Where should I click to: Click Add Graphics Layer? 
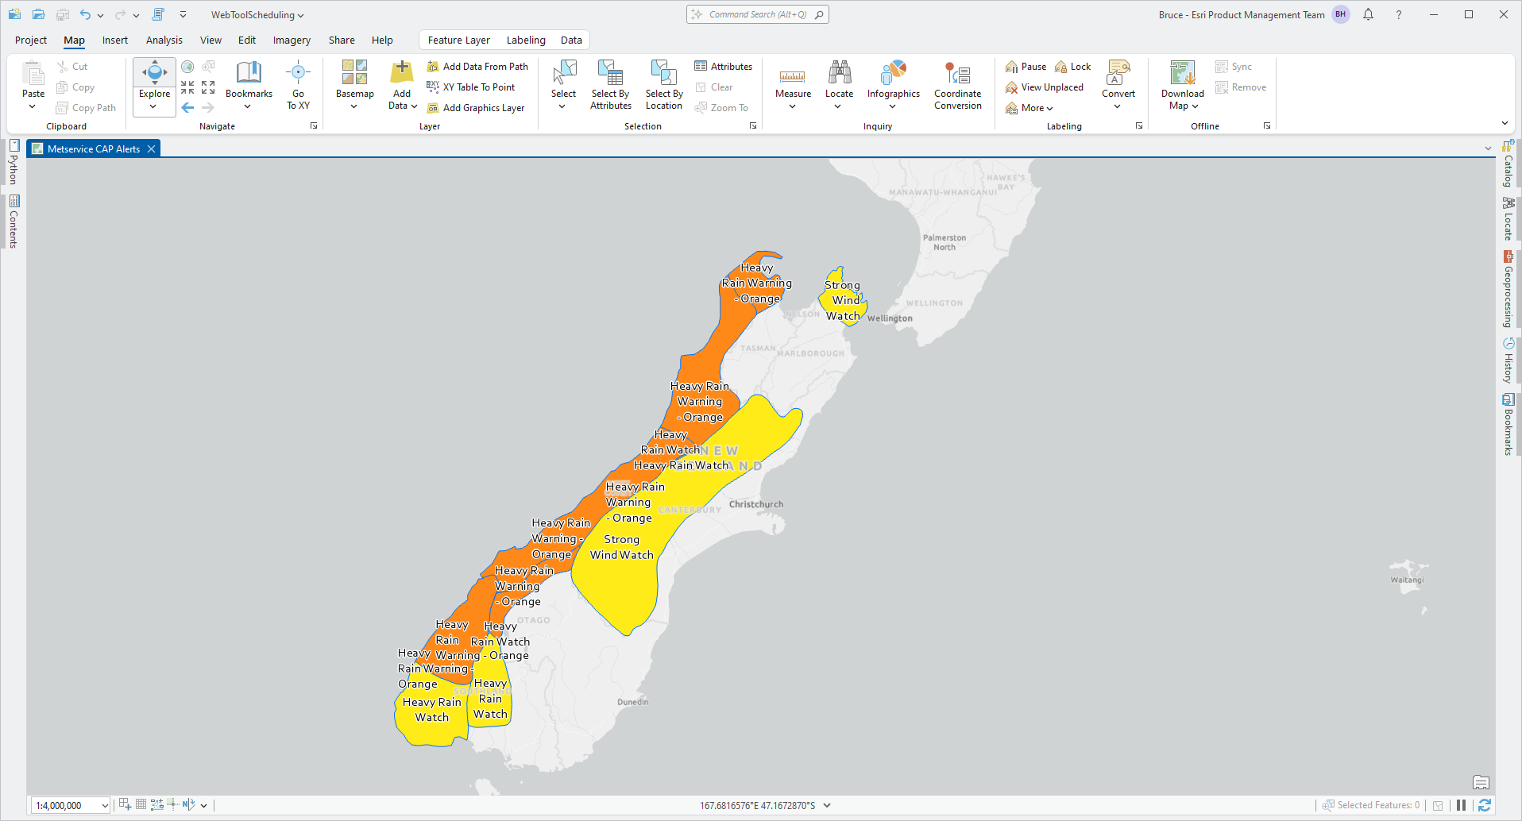click(x=477, y=107)
